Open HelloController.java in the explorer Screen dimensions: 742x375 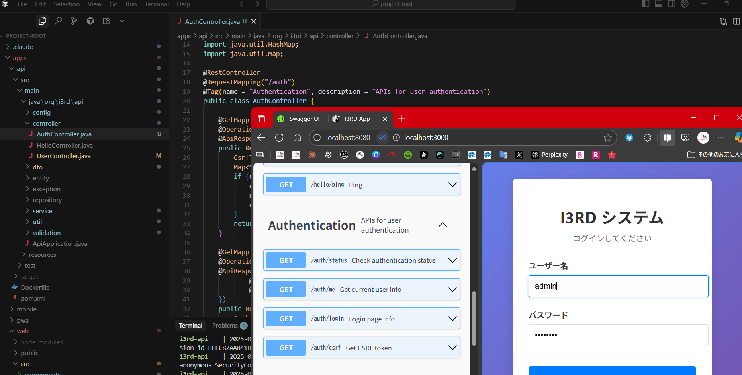[65, 145]
